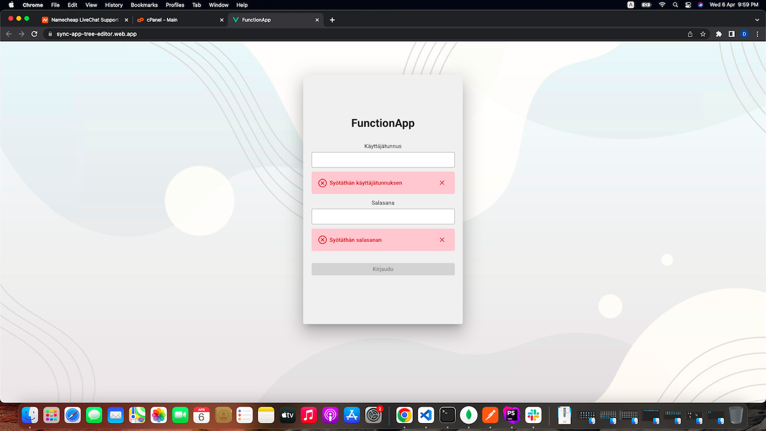Dismiss the username error alert

(x=442, y=183)
